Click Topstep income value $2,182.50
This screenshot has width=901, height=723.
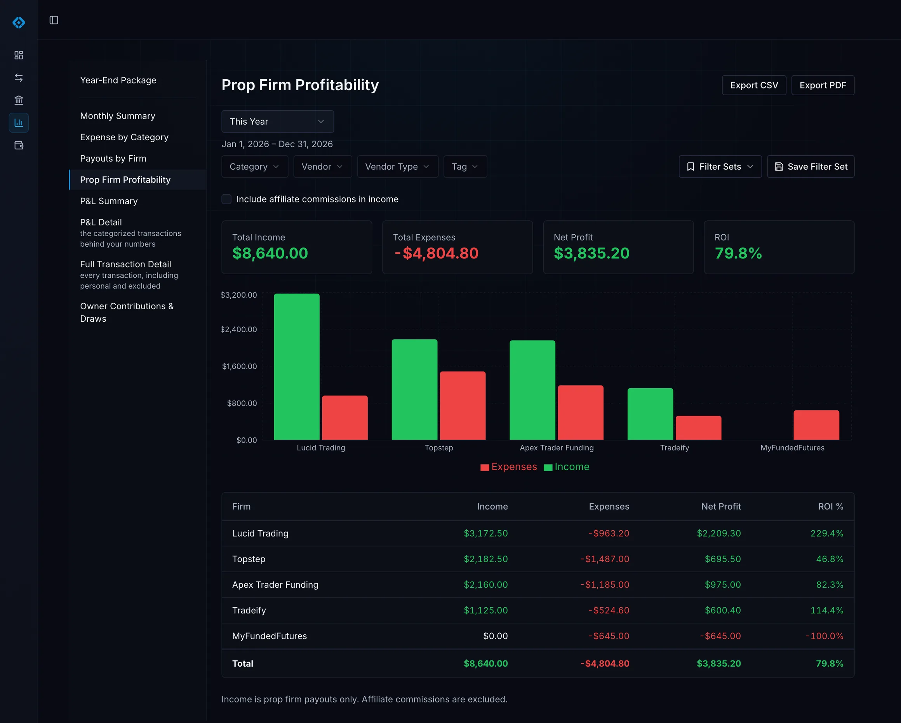485,559
